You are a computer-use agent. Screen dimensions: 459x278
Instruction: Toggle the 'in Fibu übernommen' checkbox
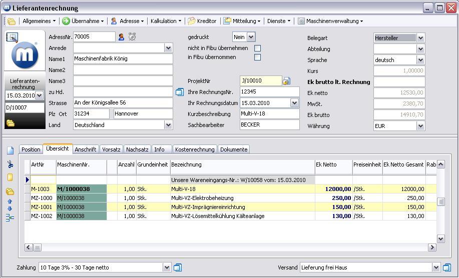[x=257, y=57]
